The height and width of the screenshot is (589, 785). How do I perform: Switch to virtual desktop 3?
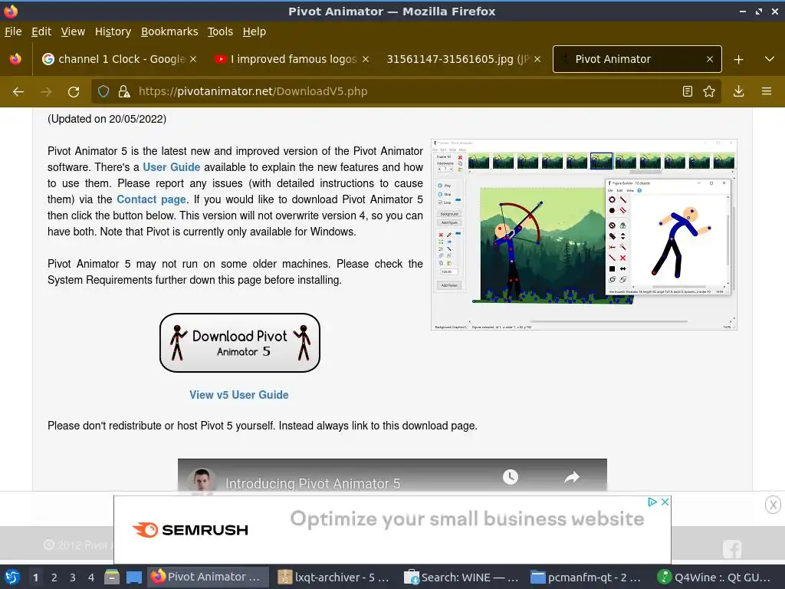73,577
